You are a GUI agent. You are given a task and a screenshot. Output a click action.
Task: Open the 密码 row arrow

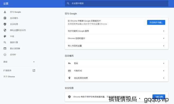(x=164, y=63)
